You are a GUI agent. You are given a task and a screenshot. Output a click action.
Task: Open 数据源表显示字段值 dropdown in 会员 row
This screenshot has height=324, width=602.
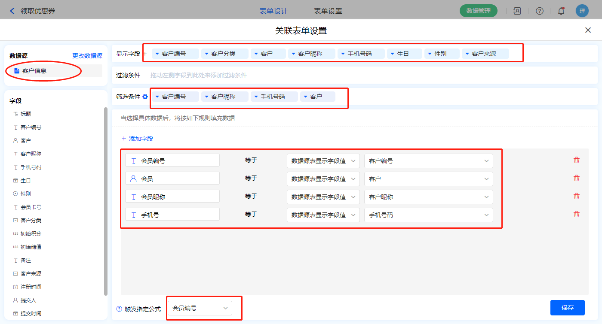tap(323, 179)
